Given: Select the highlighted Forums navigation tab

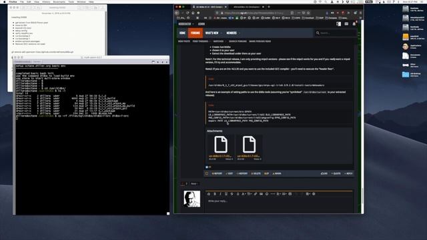Looking at the screenshot, I should tap(195, 33).
